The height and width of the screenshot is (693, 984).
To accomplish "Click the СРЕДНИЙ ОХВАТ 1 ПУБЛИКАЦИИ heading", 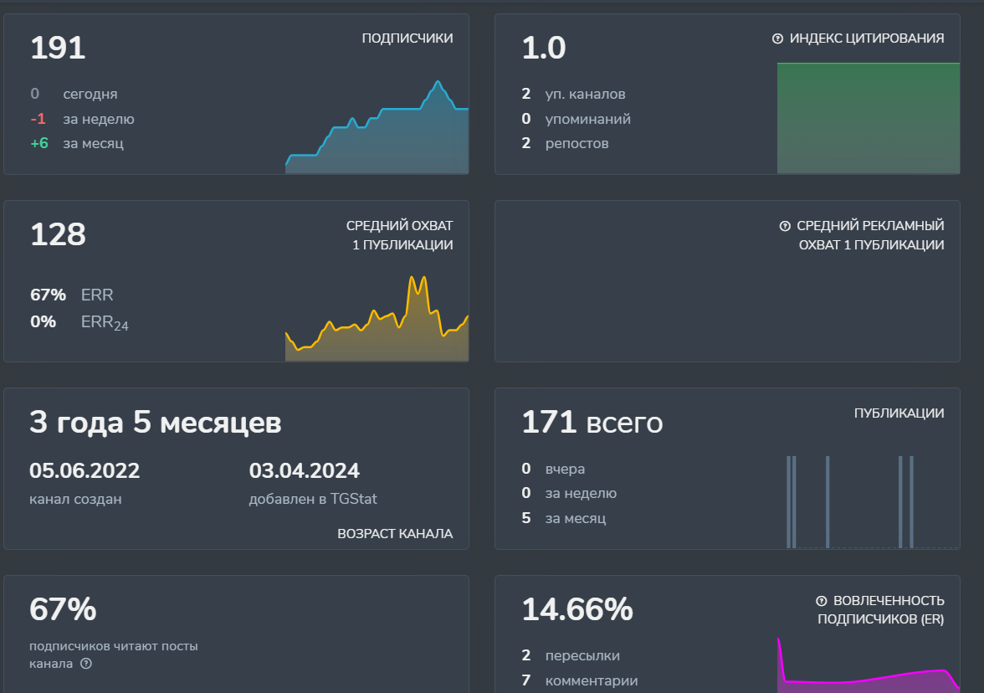I will [399, 235].
